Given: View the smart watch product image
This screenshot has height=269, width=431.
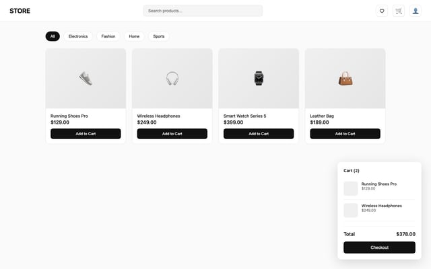Looking at the screenshot, I should click(x=259, y=79).
